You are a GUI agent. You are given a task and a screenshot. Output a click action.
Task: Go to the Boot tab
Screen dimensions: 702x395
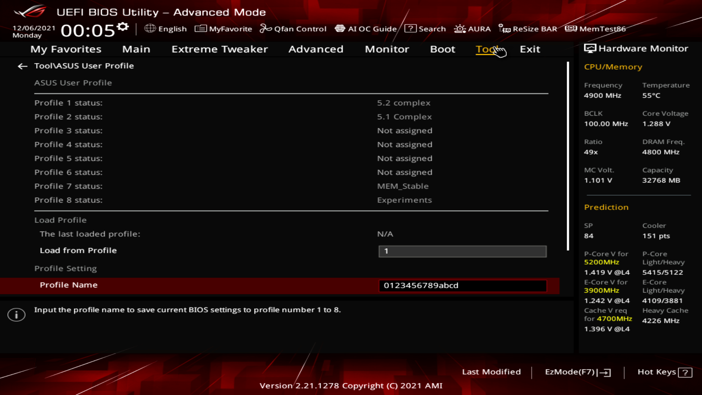(442, 49)
